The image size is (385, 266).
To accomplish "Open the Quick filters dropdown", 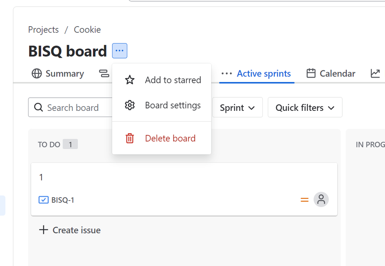I will pyautogui.click(x=305, y=108).
